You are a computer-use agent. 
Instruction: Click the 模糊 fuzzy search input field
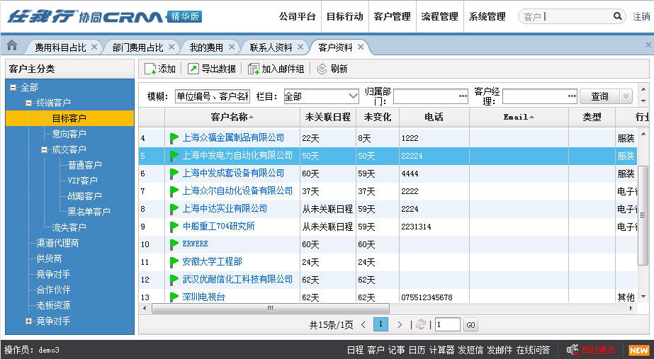[x=212, y=96]
